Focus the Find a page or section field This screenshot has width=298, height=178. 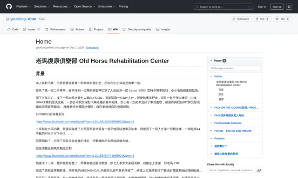[235, 68]
